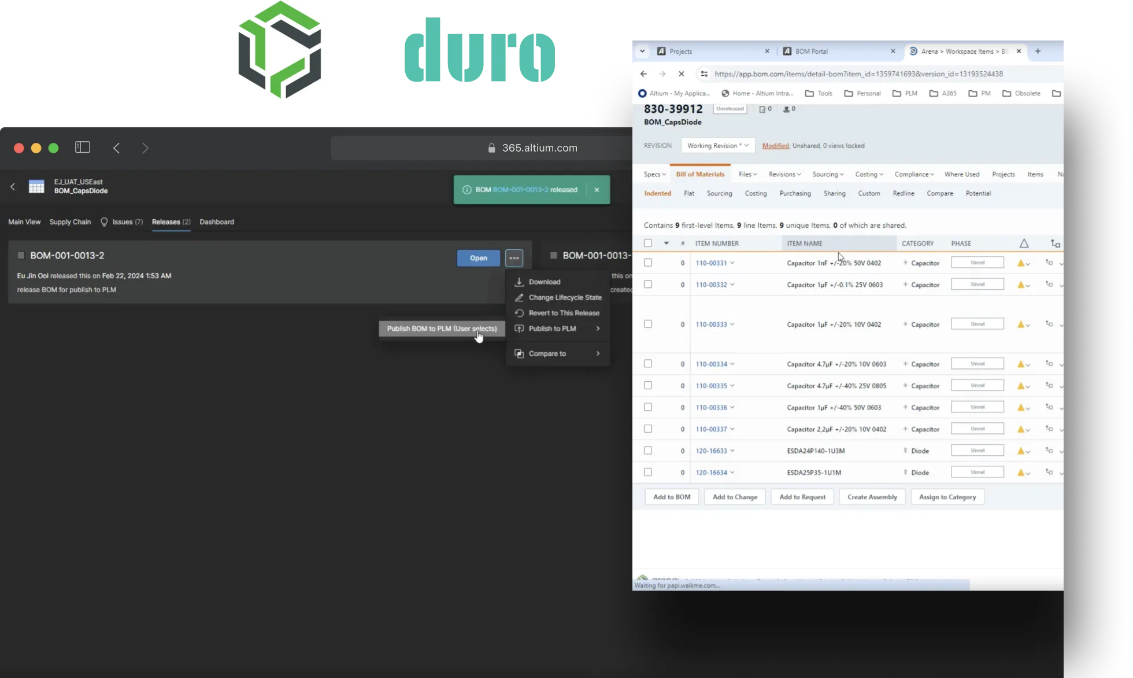Expand the Files menu
The width and height of the screenshot is (1133, 678).
747,174
